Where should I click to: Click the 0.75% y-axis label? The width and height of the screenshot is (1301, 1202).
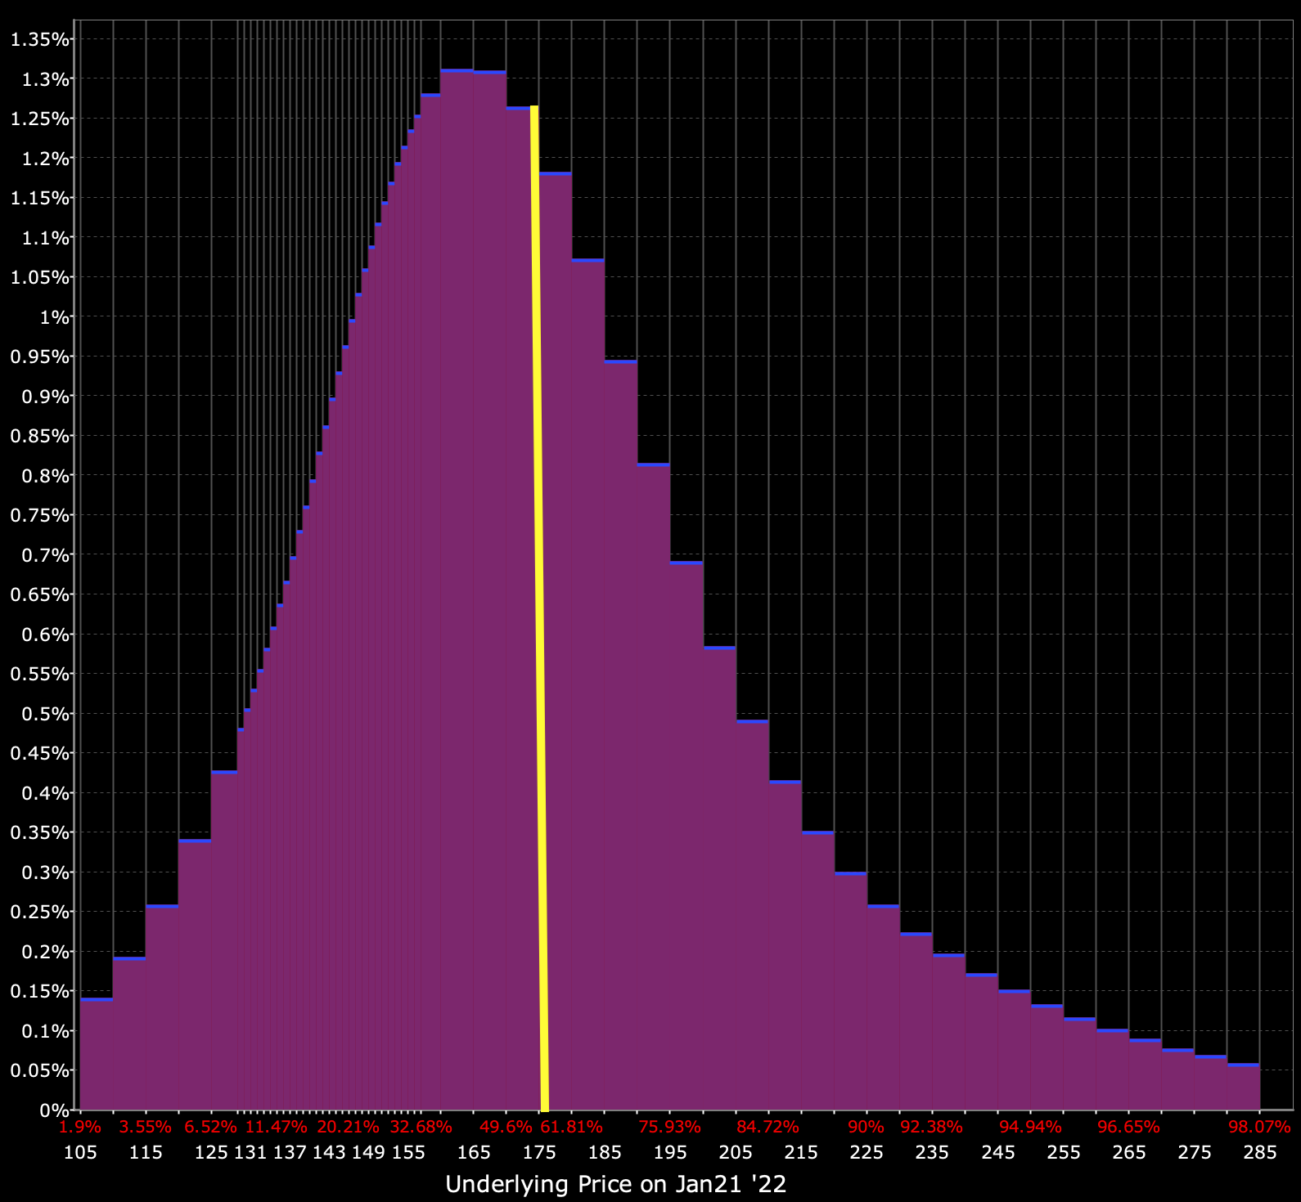pos(39,515)
